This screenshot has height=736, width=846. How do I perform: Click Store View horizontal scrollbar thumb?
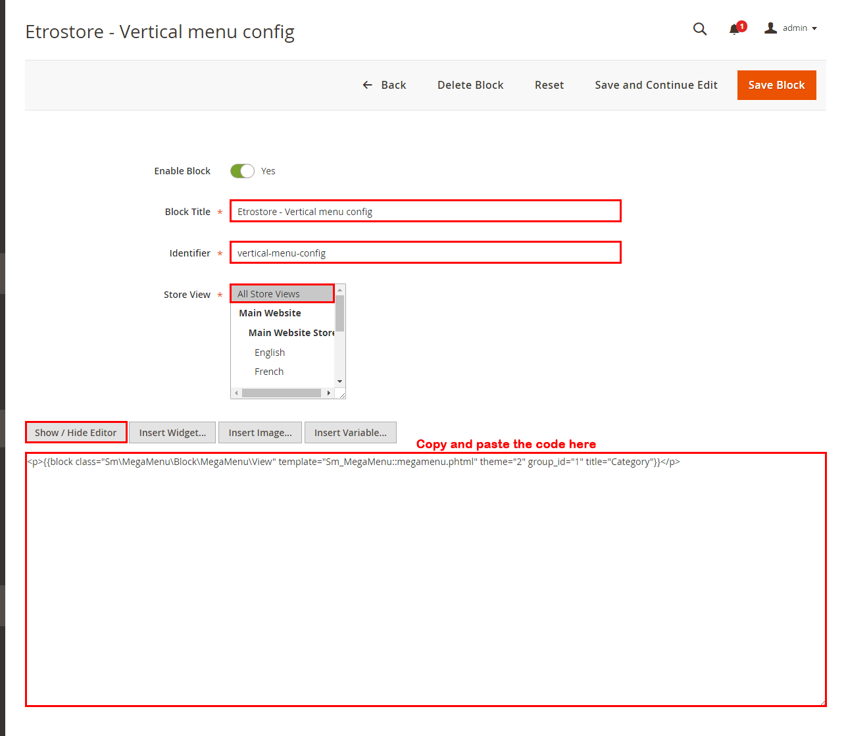pos(282,393)
